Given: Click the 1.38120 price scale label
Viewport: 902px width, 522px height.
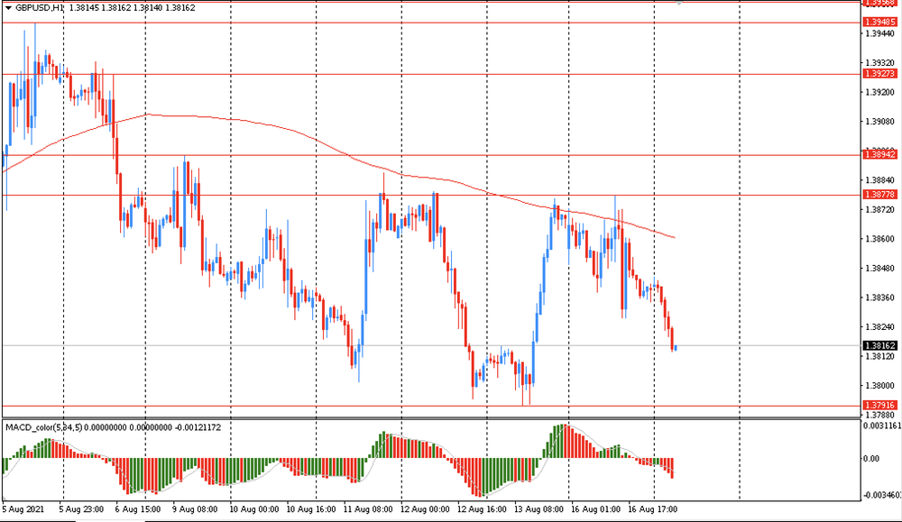Looking at the screenshot, I should tap(880, 356).
